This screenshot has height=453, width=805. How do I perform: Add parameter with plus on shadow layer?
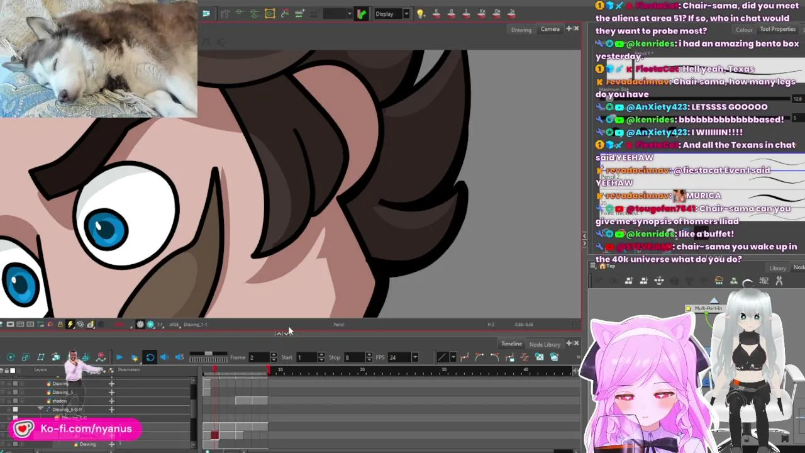coord(111,401)
